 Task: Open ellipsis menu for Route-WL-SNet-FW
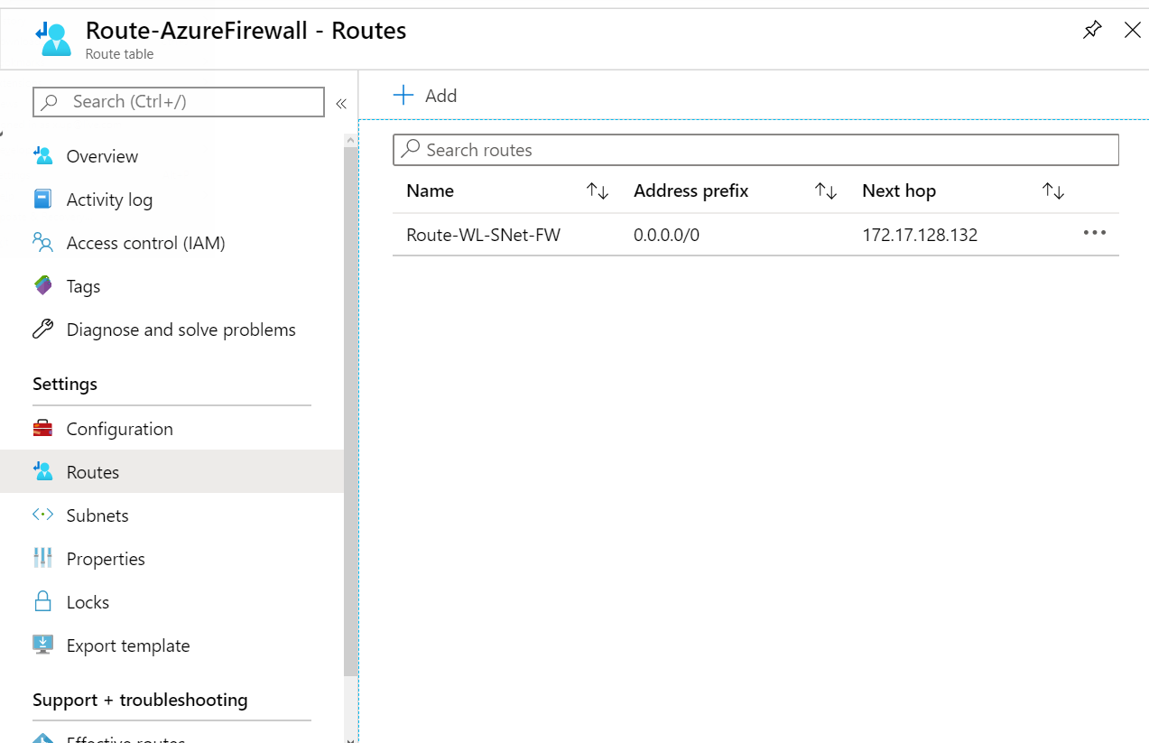point(1095,233)
